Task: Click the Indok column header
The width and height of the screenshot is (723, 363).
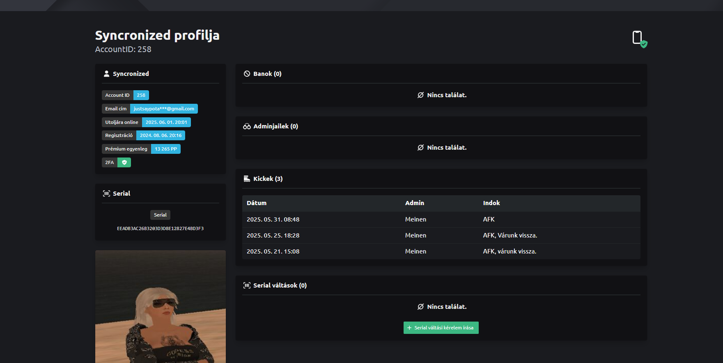Action: (491, 203)
